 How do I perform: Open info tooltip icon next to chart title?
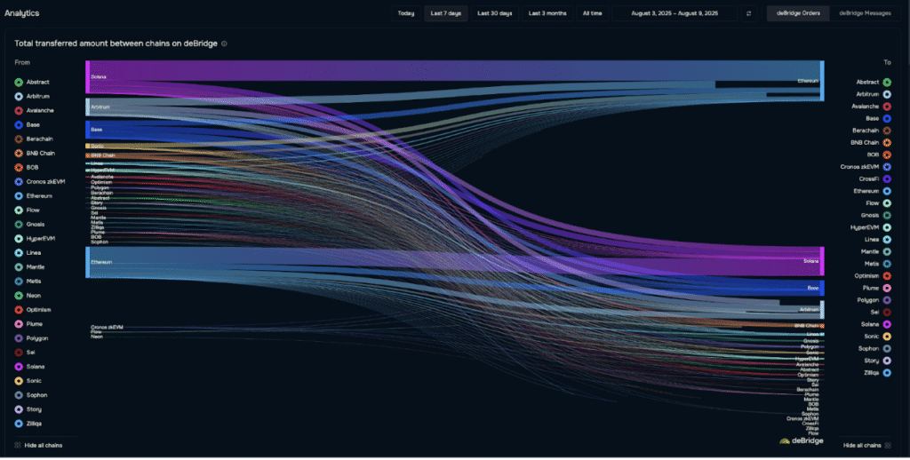point(224,44)
